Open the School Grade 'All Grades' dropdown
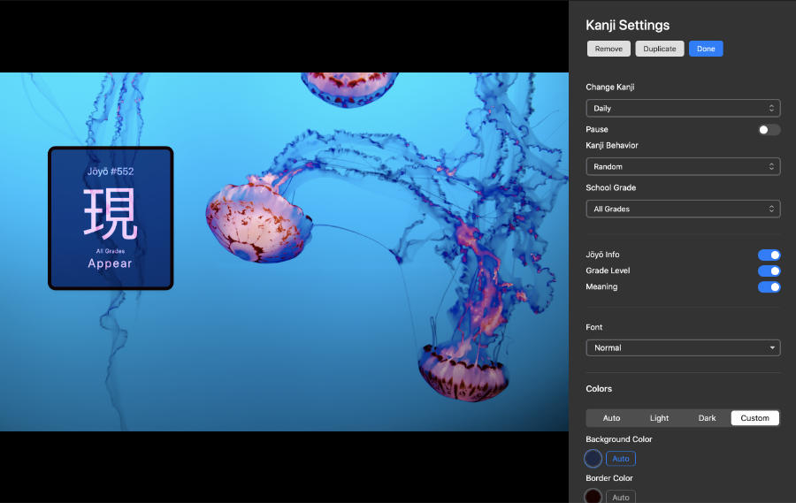This screenshot has height=503, width=796. 683,209
